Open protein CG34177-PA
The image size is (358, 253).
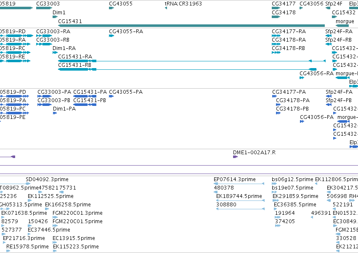click(x=289, y=92)
